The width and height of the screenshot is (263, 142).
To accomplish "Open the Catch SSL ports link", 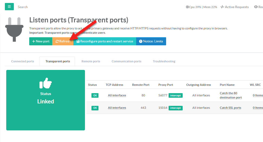I will (x=230, y=108).
